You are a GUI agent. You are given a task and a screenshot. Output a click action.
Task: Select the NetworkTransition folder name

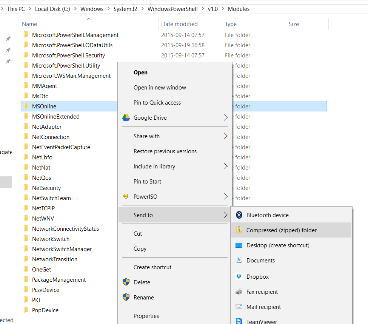(55, 259)
